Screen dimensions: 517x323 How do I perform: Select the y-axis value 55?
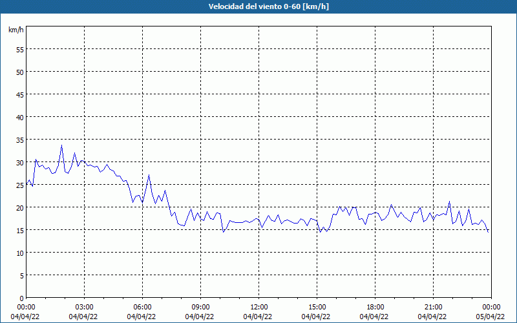pyautogui.click(x=20, y=50)
